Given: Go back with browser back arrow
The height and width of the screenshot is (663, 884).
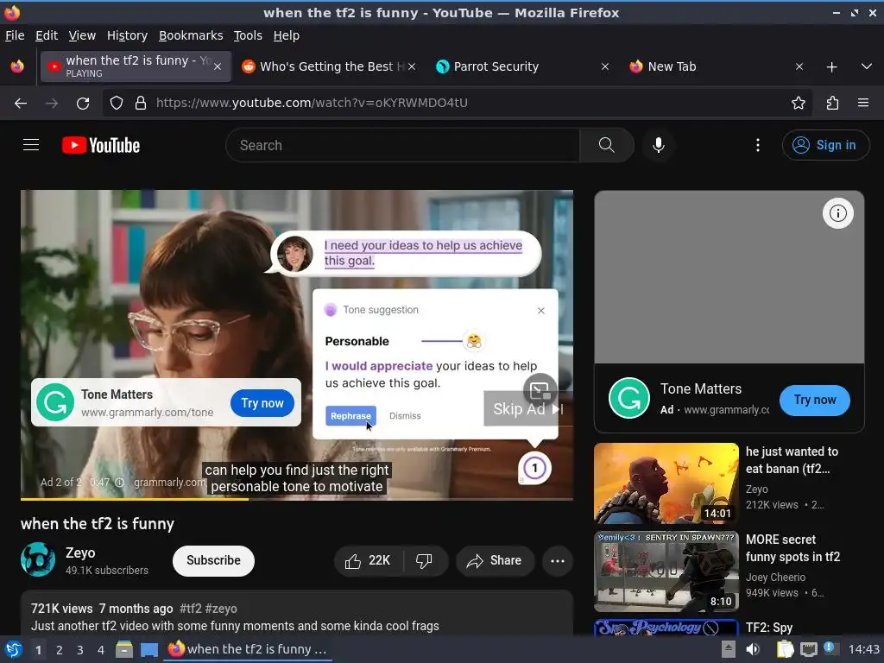Looking at the screenshot, I should [21, 104].
